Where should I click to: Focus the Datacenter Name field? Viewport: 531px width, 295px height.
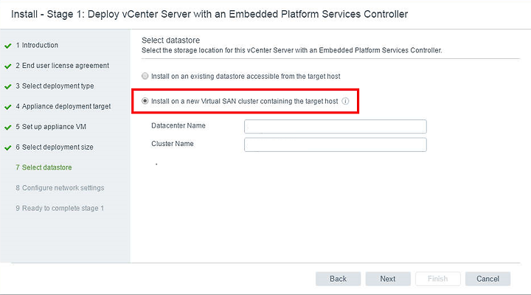[x=336, y=126]
